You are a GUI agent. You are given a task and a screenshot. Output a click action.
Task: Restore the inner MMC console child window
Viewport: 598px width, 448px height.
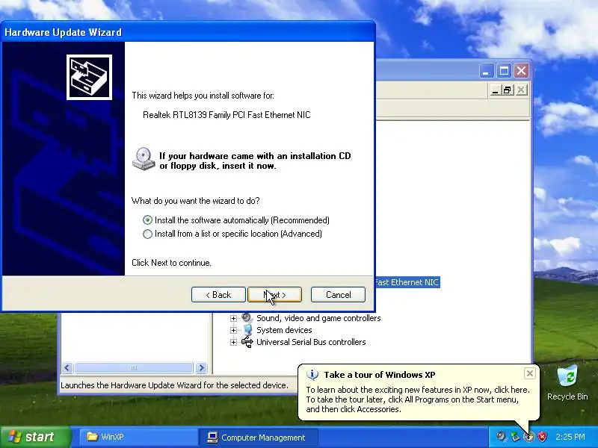(x=508, y=90)
